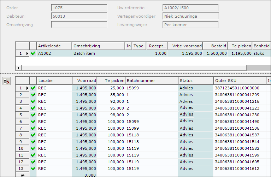The width and height of the screenshot is (271, 177).
Task: Click the Vrije voorraad column header
Action: point(185,46)
